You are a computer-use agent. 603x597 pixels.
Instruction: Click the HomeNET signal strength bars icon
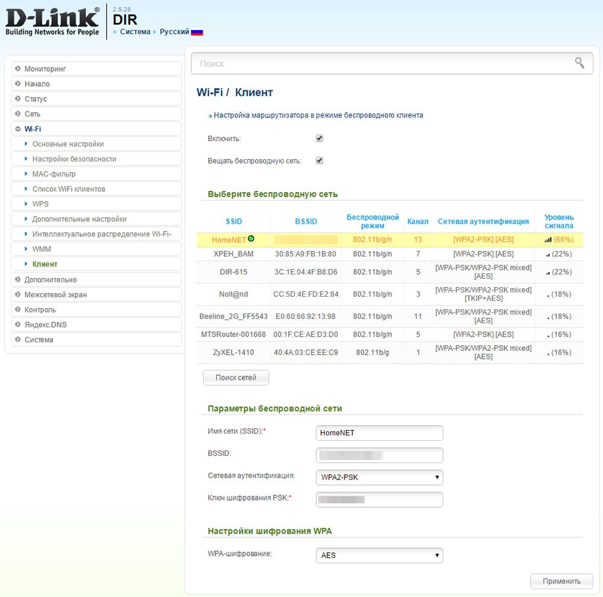pos(548,239)
